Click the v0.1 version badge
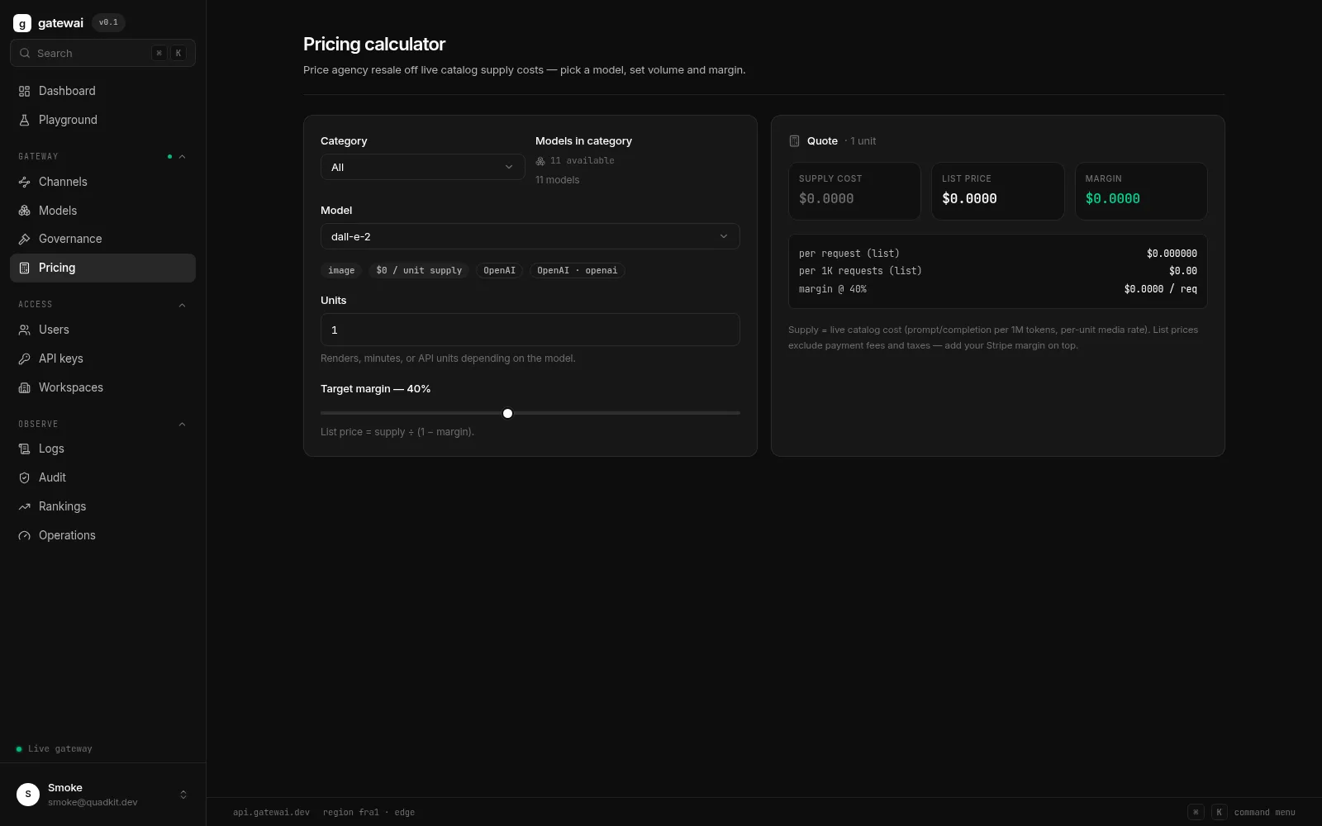The height and width of the screenshot is (826, 1322). (108, 22)
